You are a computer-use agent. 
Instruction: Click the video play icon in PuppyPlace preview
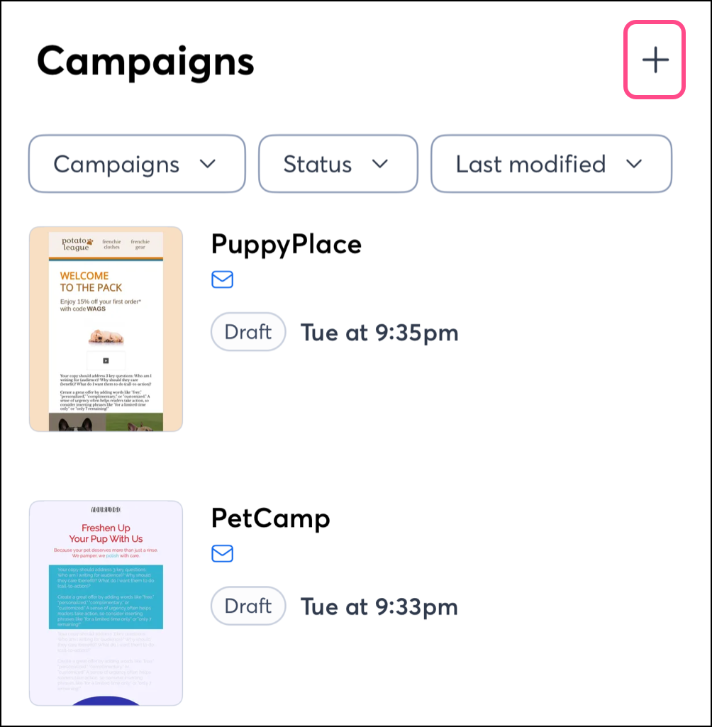pyautogui.click(x=106, y=361)
